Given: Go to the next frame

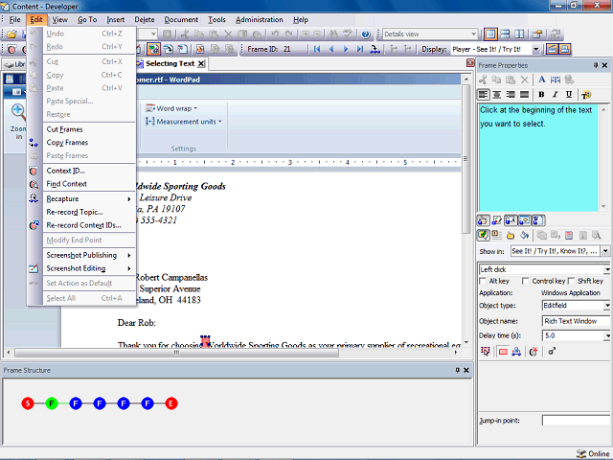Looking at the screenshot, I should point(346,49).
